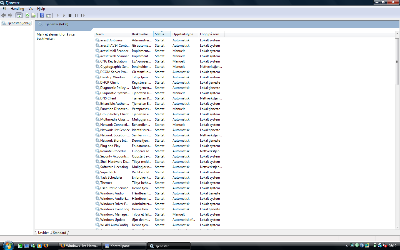Open the Hjelp menu
The height and width of the screenshot is (250, 400).
click(x=41, y=9)
